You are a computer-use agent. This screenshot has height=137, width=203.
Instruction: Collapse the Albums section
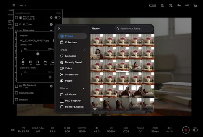coord(83,88)
